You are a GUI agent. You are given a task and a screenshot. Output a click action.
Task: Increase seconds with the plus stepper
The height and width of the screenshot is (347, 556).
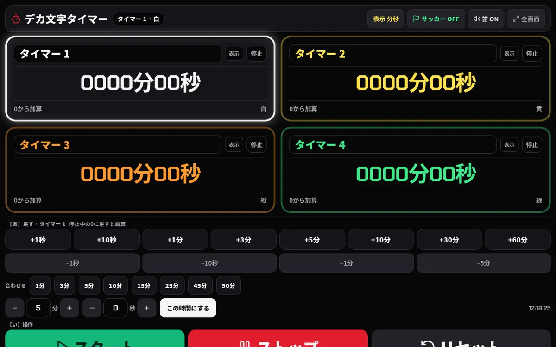(147, 308)
